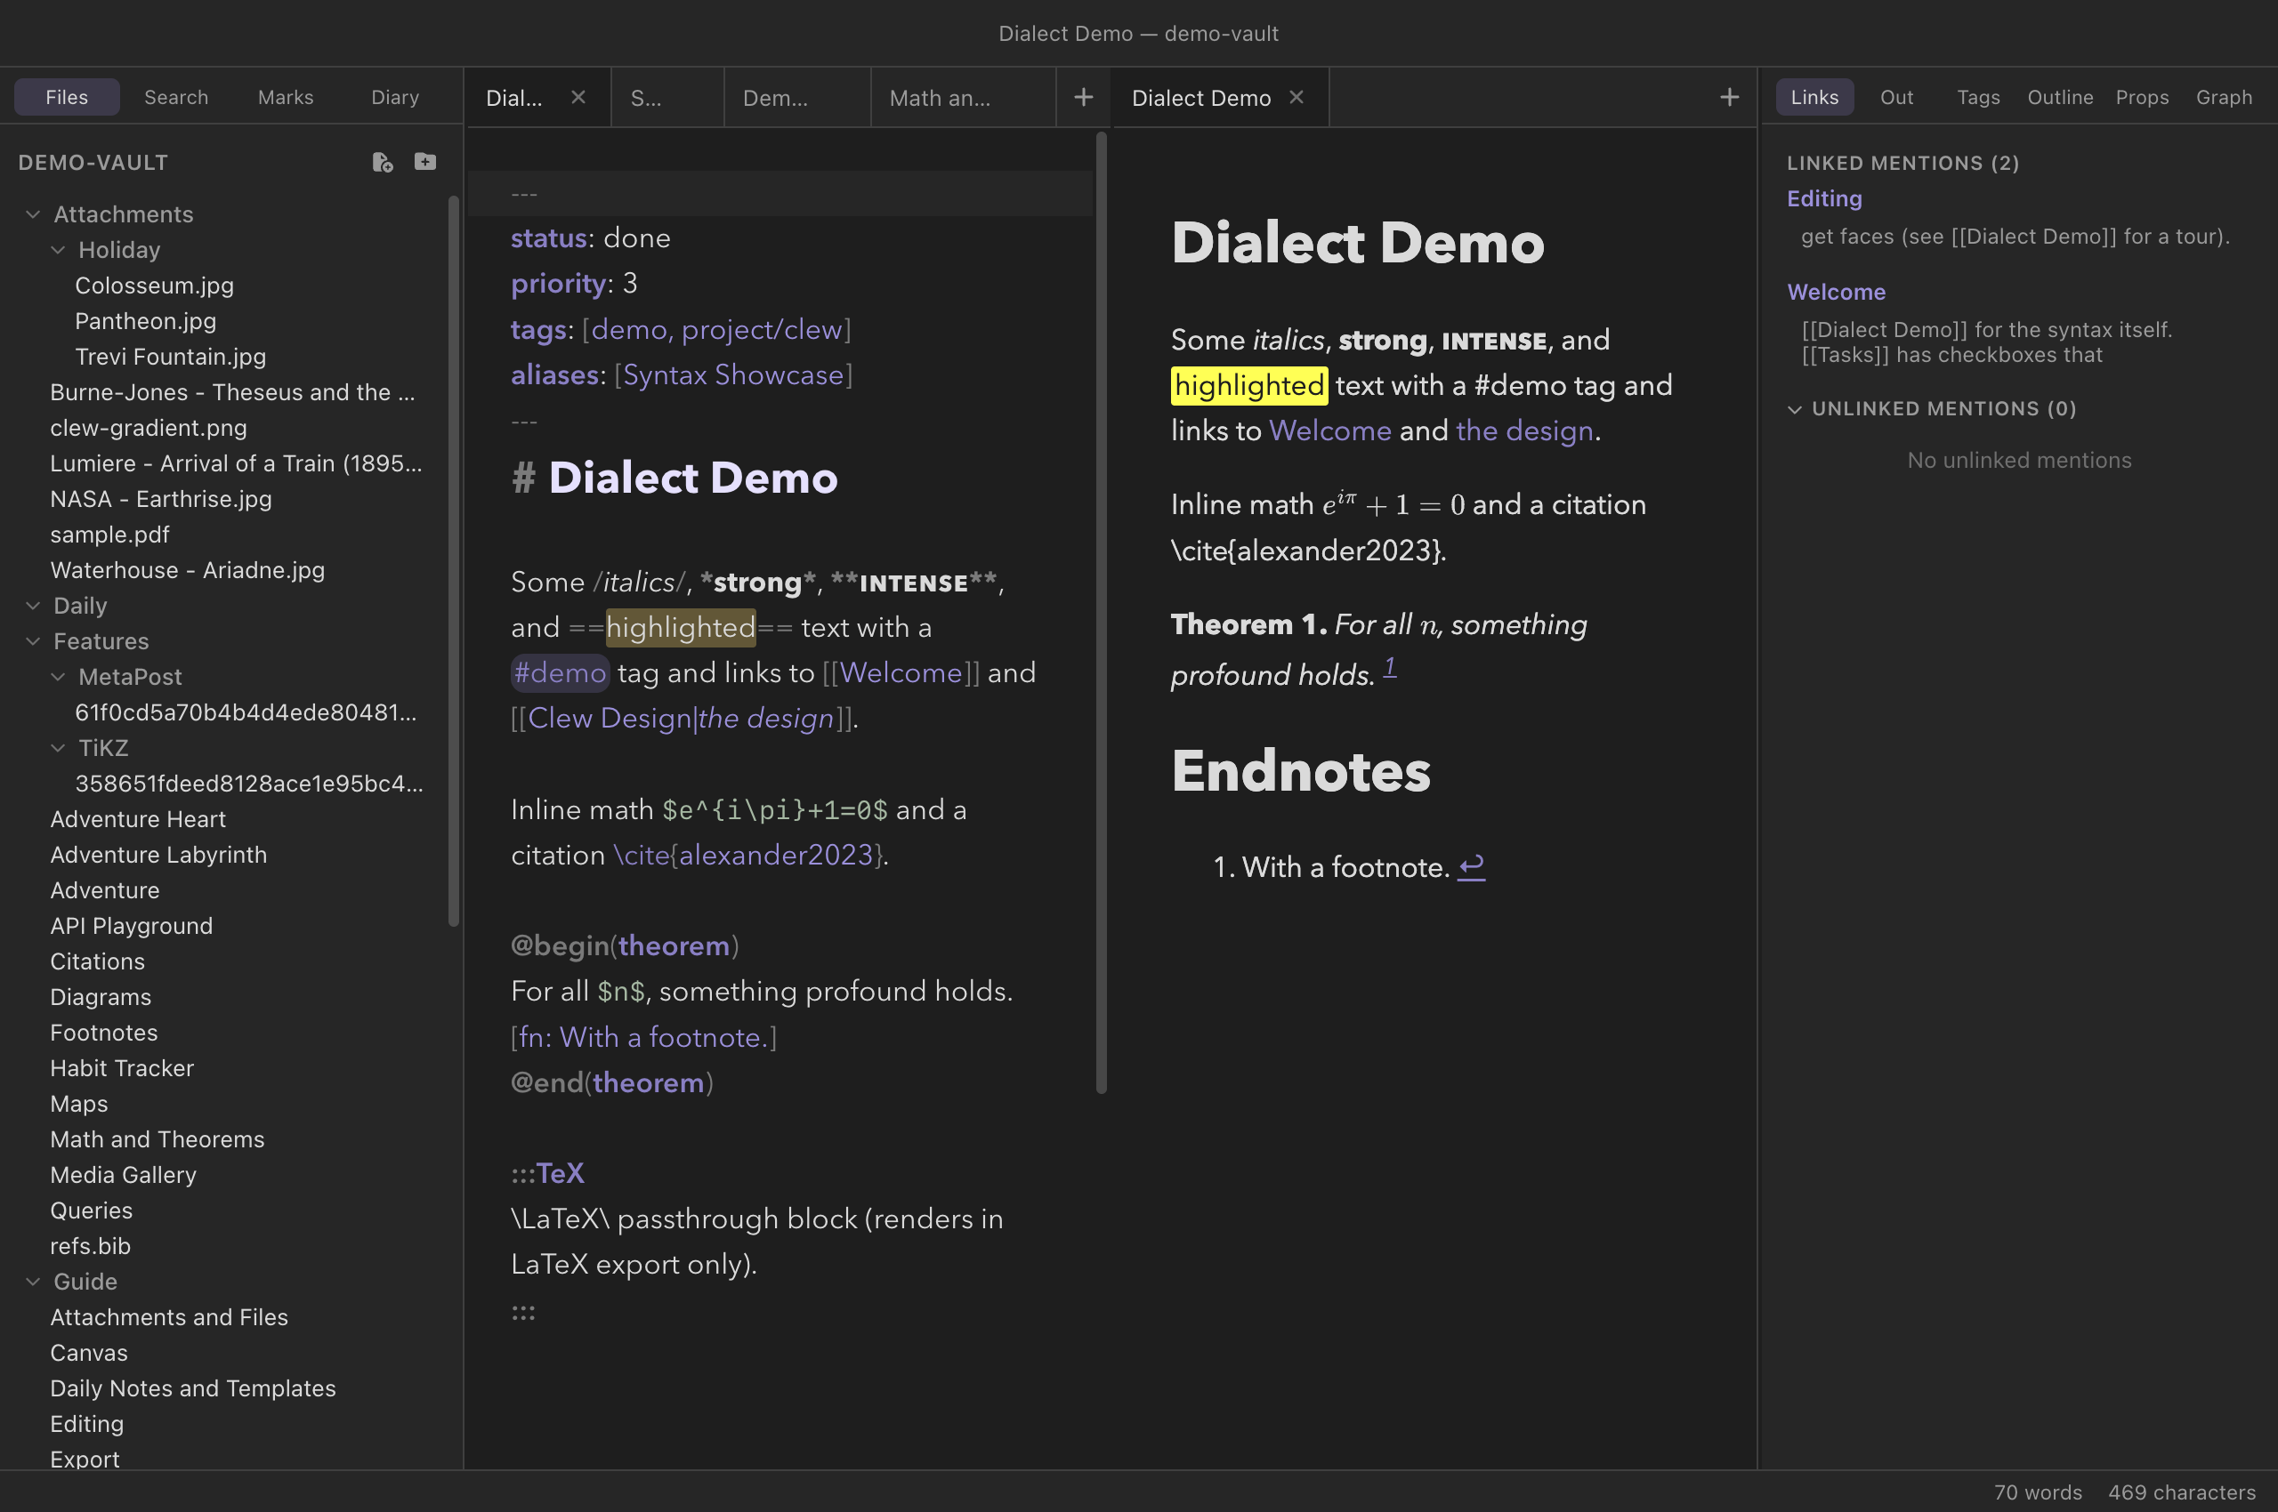Open the Footnotes note
The height and width of the screenshot is (1512, 2278).
104,1033
